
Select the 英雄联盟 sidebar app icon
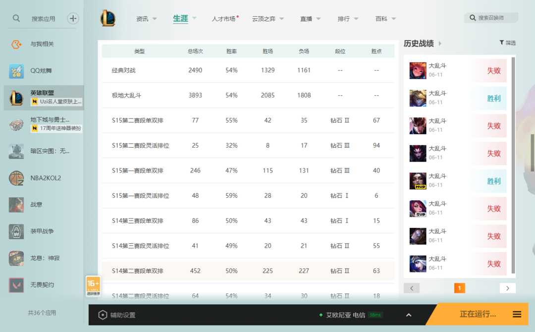point(16,98)
